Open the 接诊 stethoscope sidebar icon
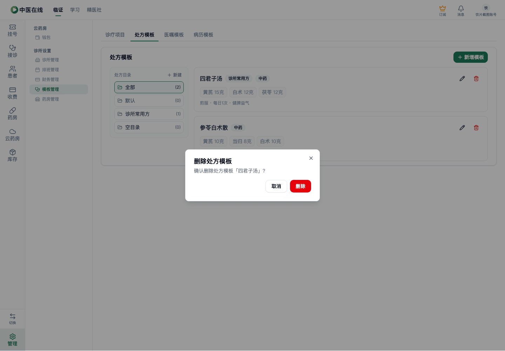Screen dimensions: 505x351 (13, 51)
